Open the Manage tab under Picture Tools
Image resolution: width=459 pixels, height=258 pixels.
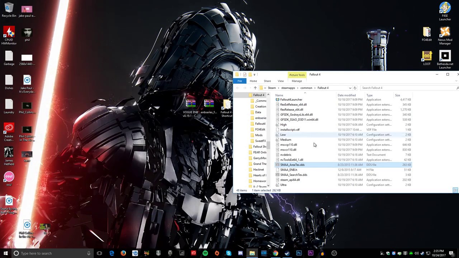pyautogui.click(x=297, y=81)
